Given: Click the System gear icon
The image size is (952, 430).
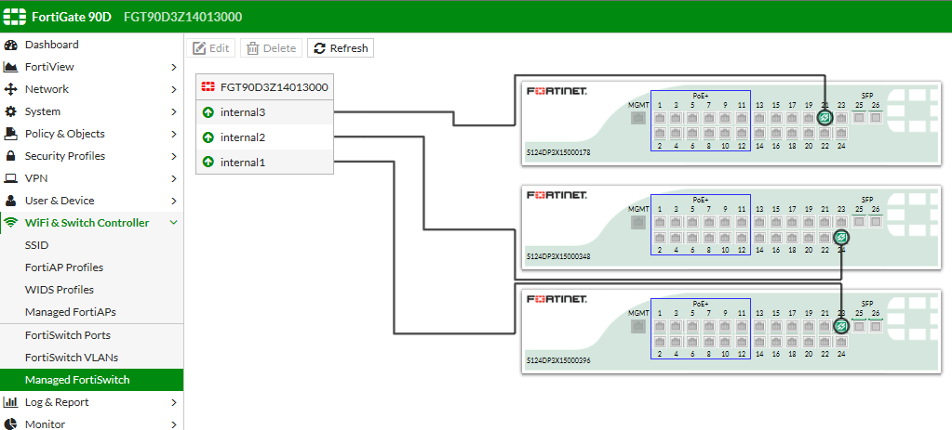Looking at the screenshot, I should point(10,112).
